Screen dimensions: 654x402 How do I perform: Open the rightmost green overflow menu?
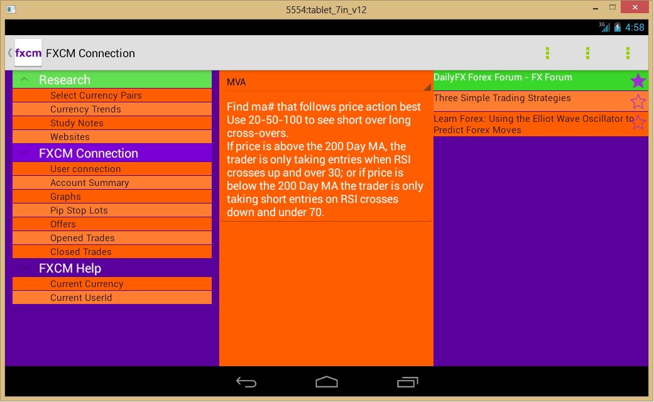point(628,53)
